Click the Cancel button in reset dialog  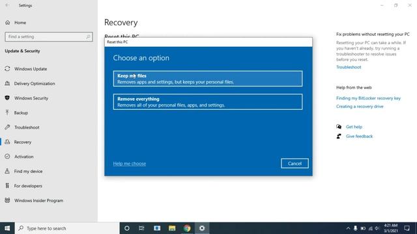pos(295,163)
